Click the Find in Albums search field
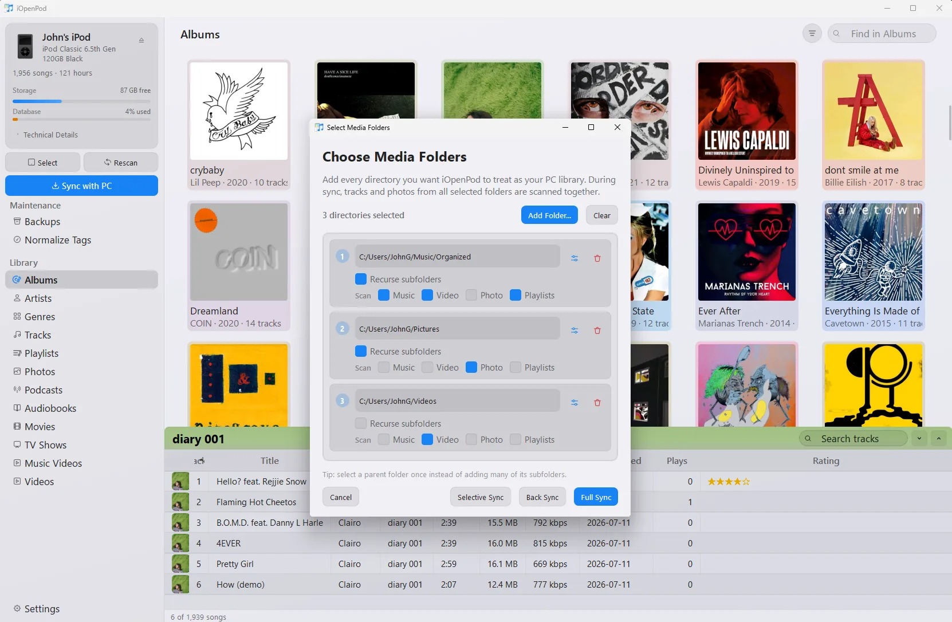This screenshot has height=622, width=952. (882, 34)
